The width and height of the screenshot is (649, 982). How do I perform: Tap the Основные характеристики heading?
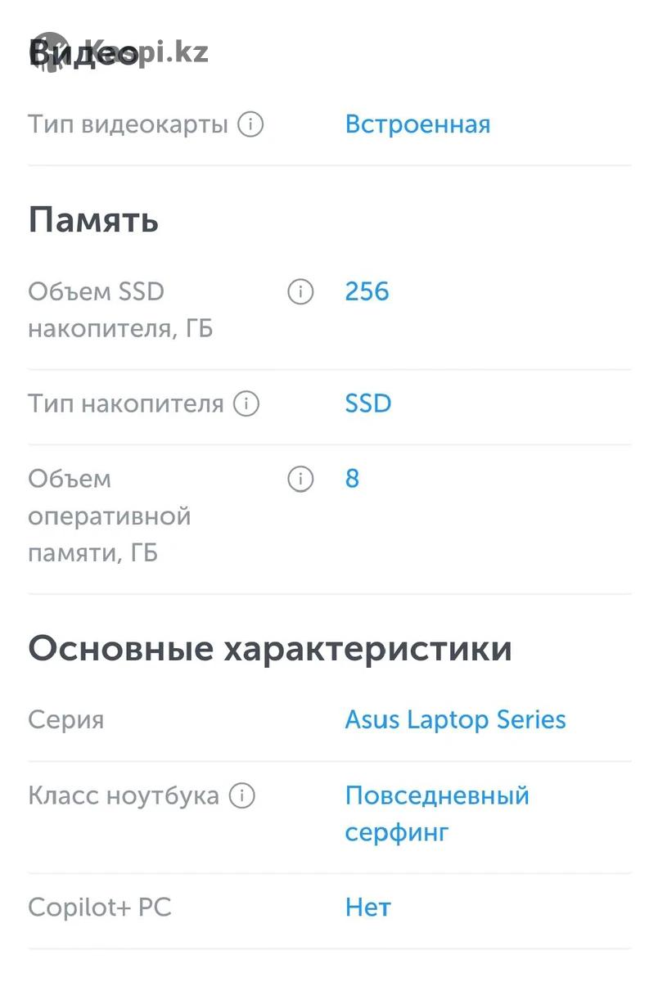(270, 649)
